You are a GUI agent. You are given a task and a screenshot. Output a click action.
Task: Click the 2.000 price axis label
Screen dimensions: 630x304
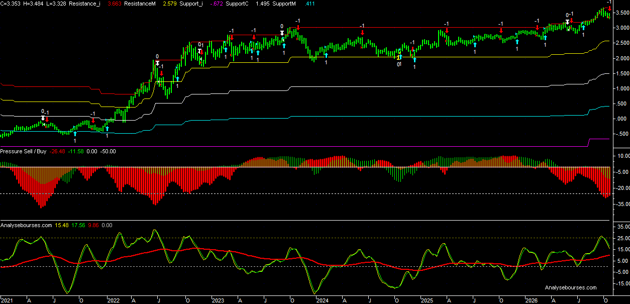[621, 58]
